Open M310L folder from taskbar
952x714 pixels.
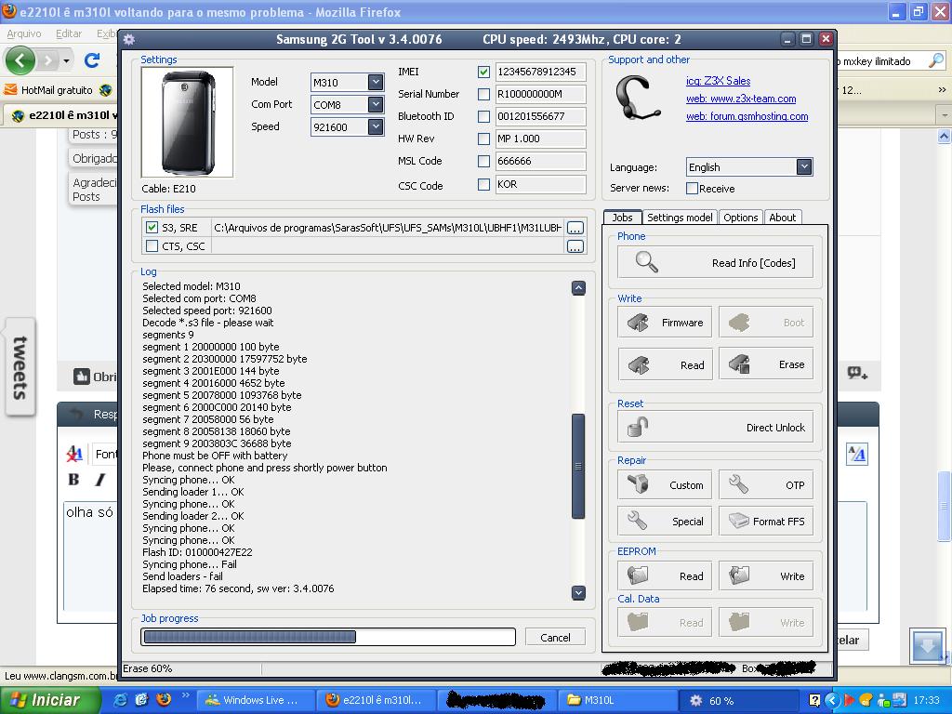pos(616,700)
